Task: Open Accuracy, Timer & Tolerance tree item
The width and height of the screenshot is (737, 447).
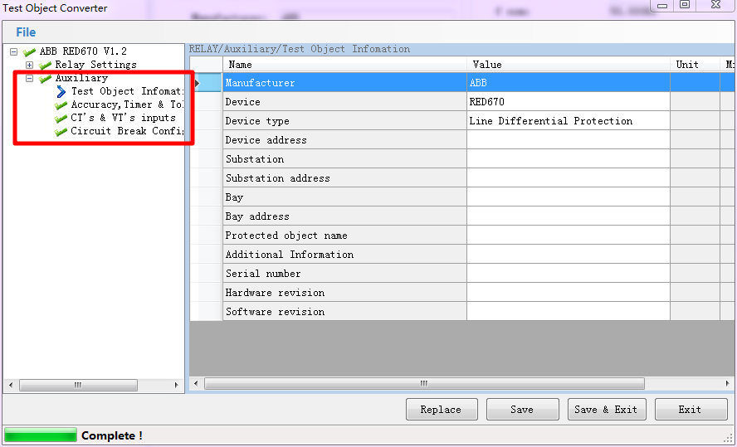Action: pyautogui.click(x=127, y=104)
